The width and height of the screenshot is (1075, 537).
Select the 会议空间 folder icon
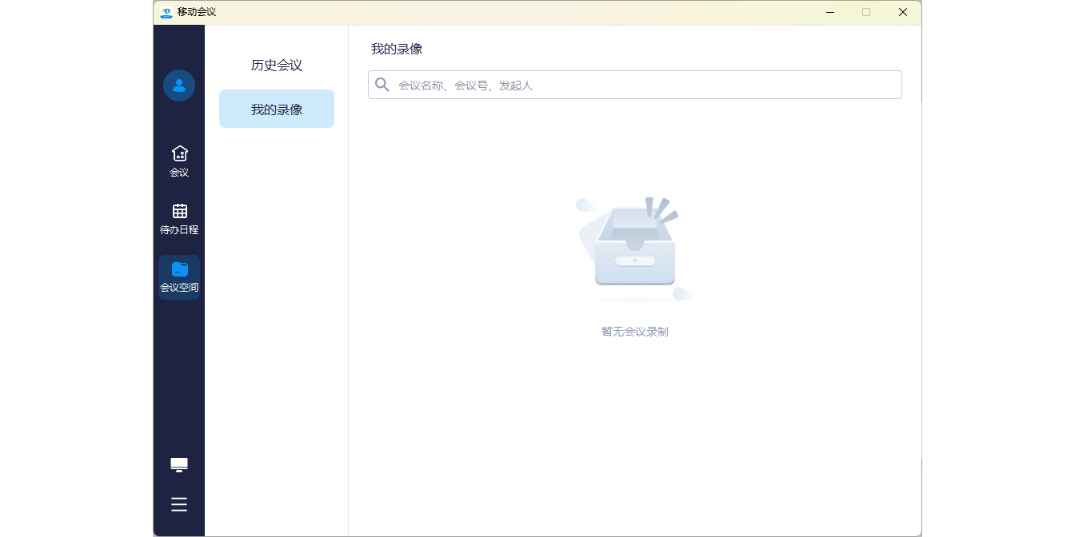[x=179, y=269]
